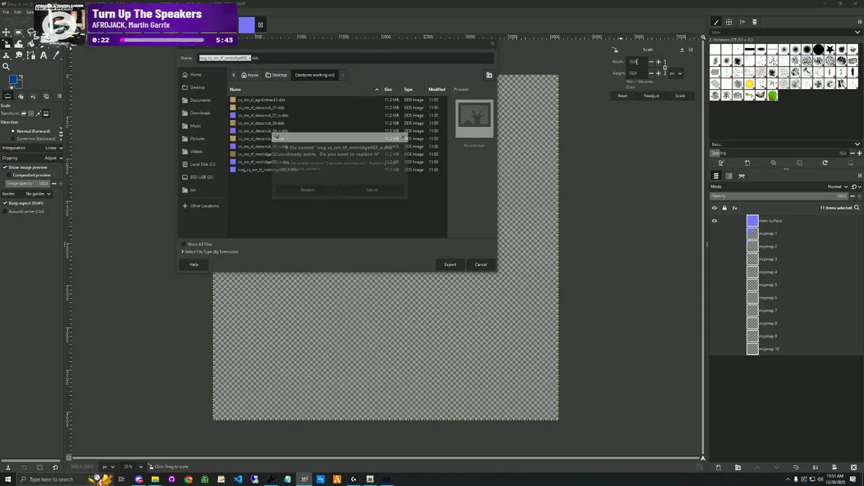Open the Undo History tab icon

(33, 96)
